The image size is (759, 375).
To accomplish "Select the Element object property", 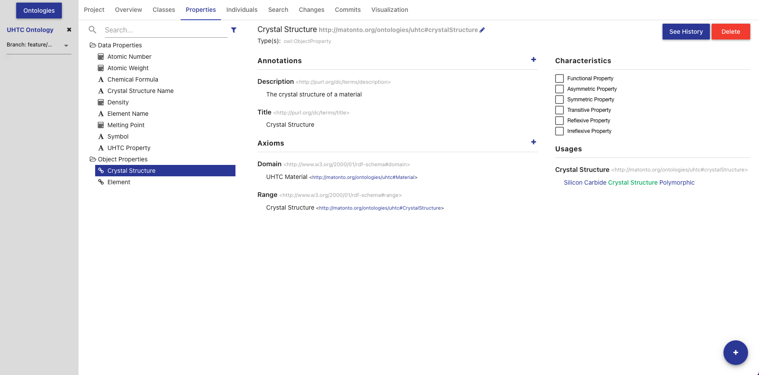I will (119, 182).
